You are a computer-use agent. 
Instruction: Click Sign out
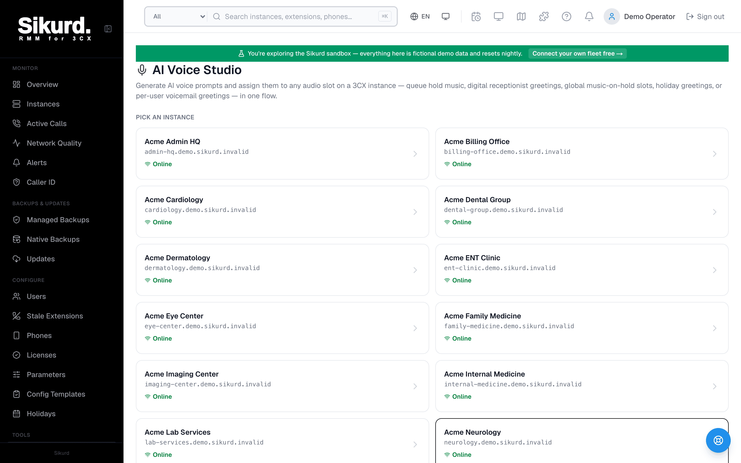click(x=705, y=16)
